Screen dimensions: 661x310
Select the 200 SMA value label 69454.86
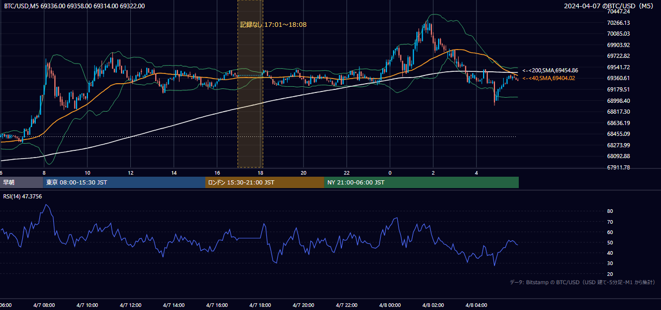[550, 70]
